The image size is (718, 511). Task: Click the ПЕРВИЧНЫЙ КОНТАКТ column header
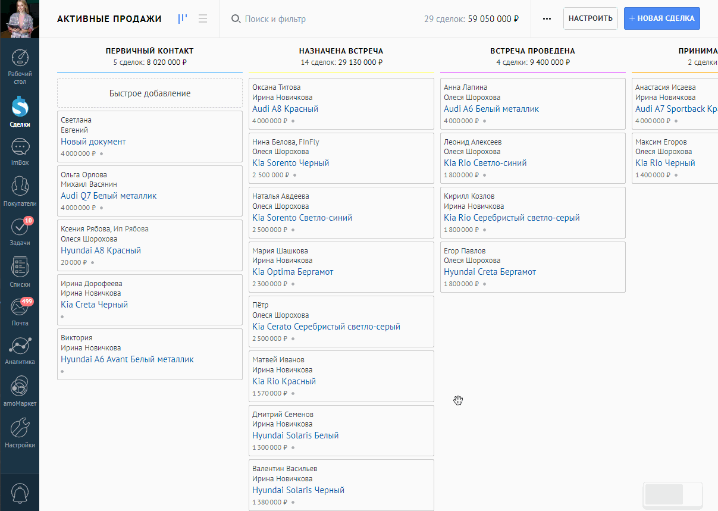coord(150,51)
